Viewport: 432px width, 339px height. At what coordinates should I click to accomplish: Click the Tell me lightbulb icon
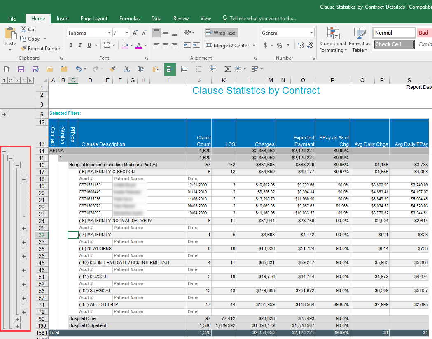[x=225, y=18]
